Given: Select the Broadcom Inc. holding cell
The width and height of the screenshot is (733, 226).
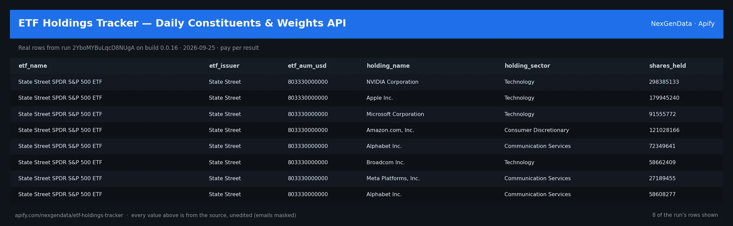Looking at the screenshot, I should tap(385, 162).
